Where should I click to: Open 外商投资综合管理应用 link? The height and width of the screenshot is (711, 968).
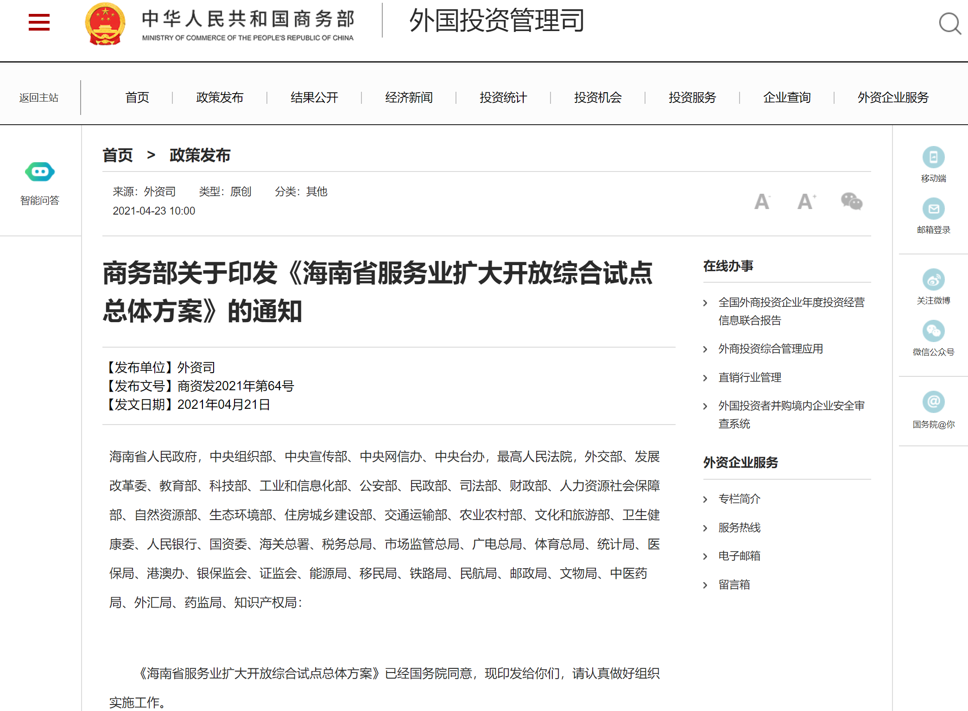(x=771, y=349)
